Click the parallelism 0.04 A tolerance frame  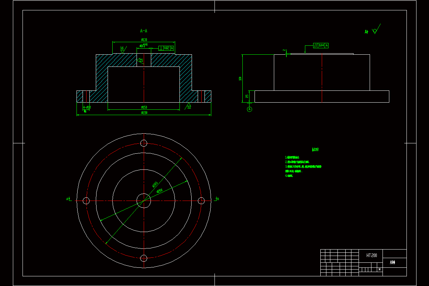click(321, 45)
